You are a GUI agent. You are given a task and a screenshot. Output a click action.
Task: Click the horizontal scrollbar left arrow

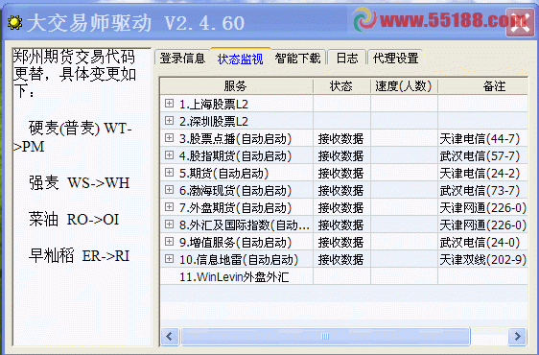coord(170,336)
